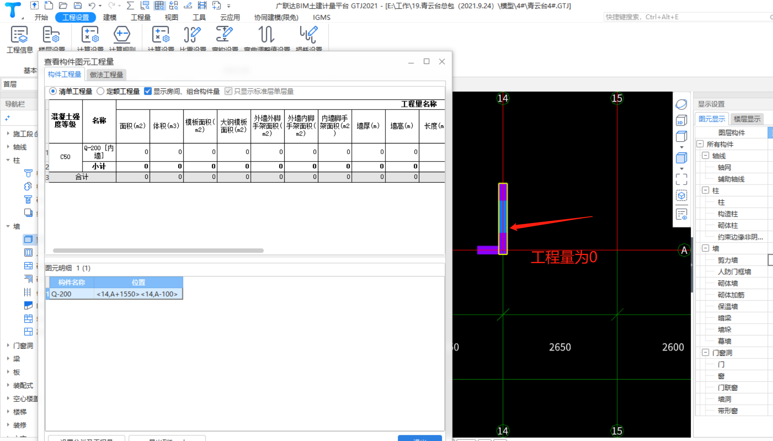The image size is (773, 441).
Task: Click horizontal scrollbar of quantity table
Action: click(x=158, y=250)
